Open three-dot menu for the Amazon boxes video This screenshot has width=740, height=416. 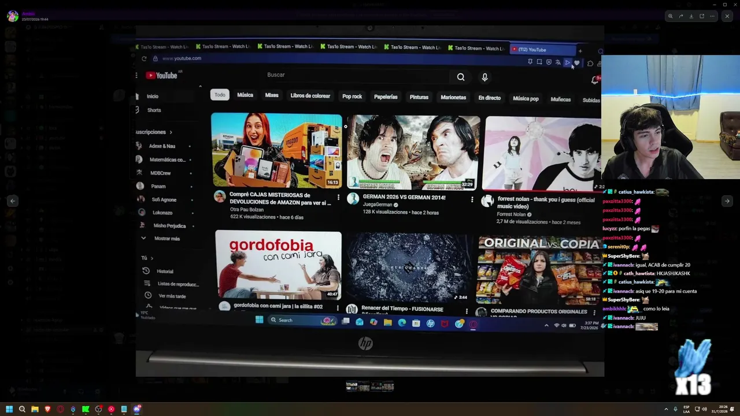click(x=338, y=198)
